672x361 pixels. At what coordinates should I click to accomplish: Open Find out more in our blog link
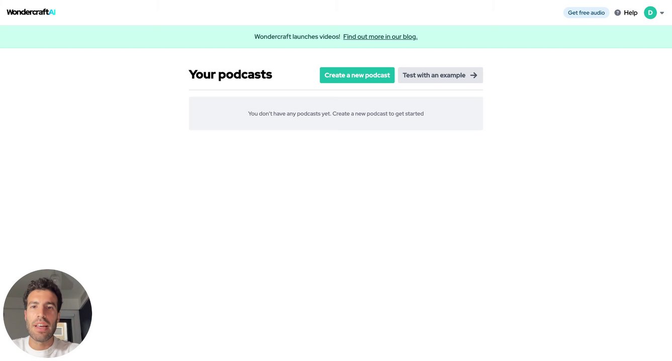380,37
